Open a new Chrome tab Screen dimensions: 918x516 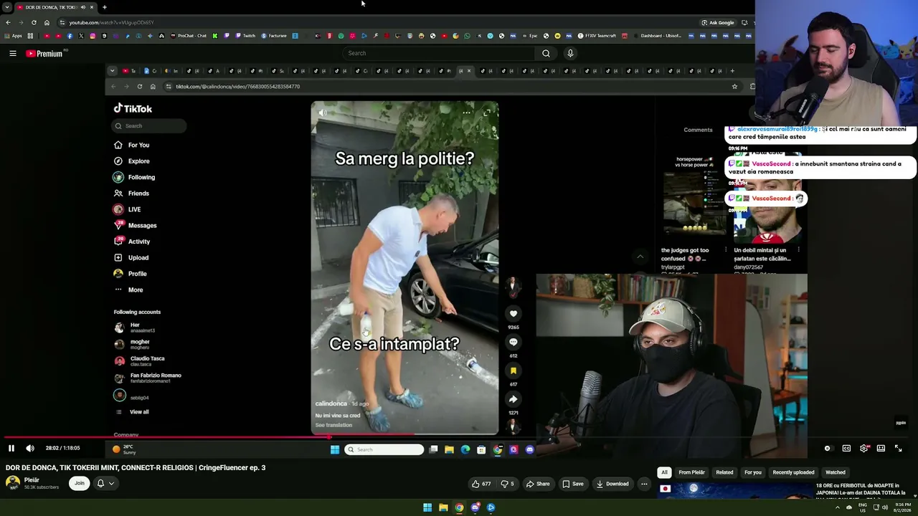click(x=105, y=7)
